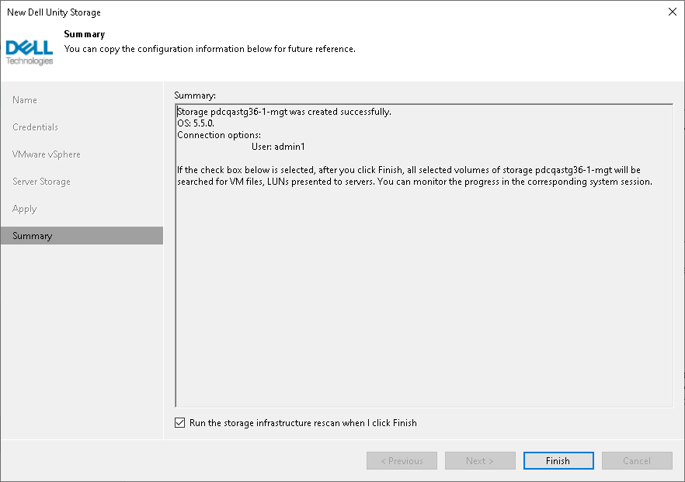This screenshot has width=685, height=482.
Task: Click the 'Summary:' field label
Action: tap(195, 95)
